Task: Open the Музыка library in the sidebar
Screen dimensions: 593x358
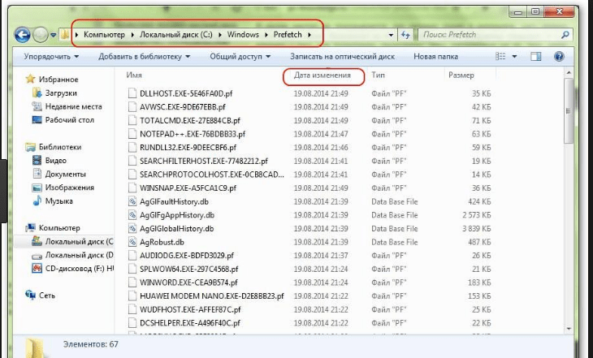Action: 59,201
